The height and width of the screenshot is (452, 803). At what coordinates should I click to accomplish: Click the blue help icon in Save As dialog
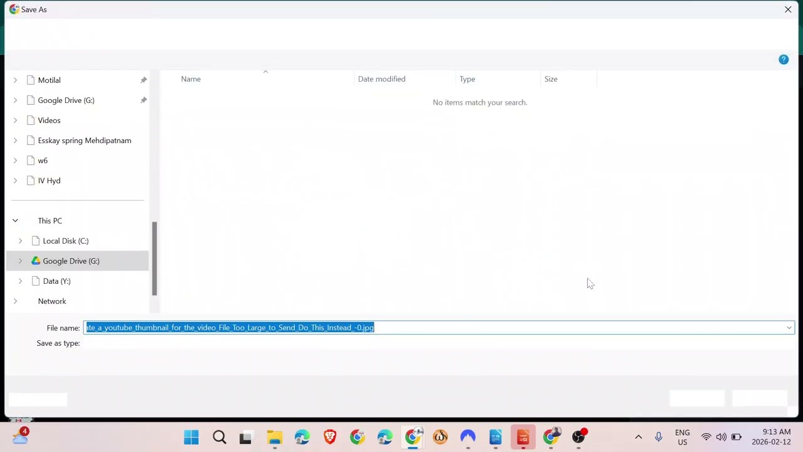784,60
